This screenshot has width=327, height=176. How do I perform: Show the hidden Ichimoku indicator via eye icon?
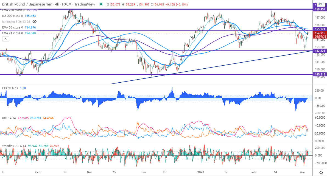(x=35, y=21)
